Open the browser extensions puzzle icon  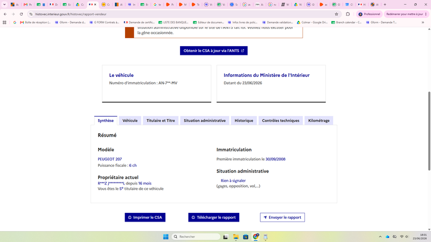pos(347,14)
